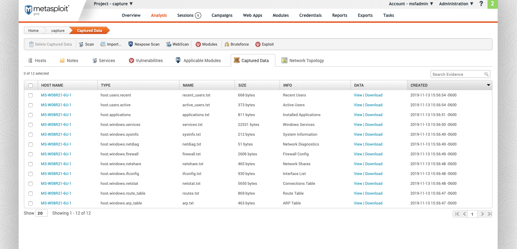Tick the checkbox for arp.txt row
This screenshot has height=249, width=517.
tap(31, 203)
